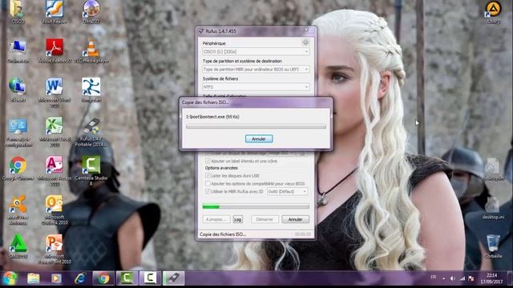Toggle 'Utiliser le MBR Rufus avec ID' checkbox
This screenshot has width=513, height=288.
click(208, 191)
